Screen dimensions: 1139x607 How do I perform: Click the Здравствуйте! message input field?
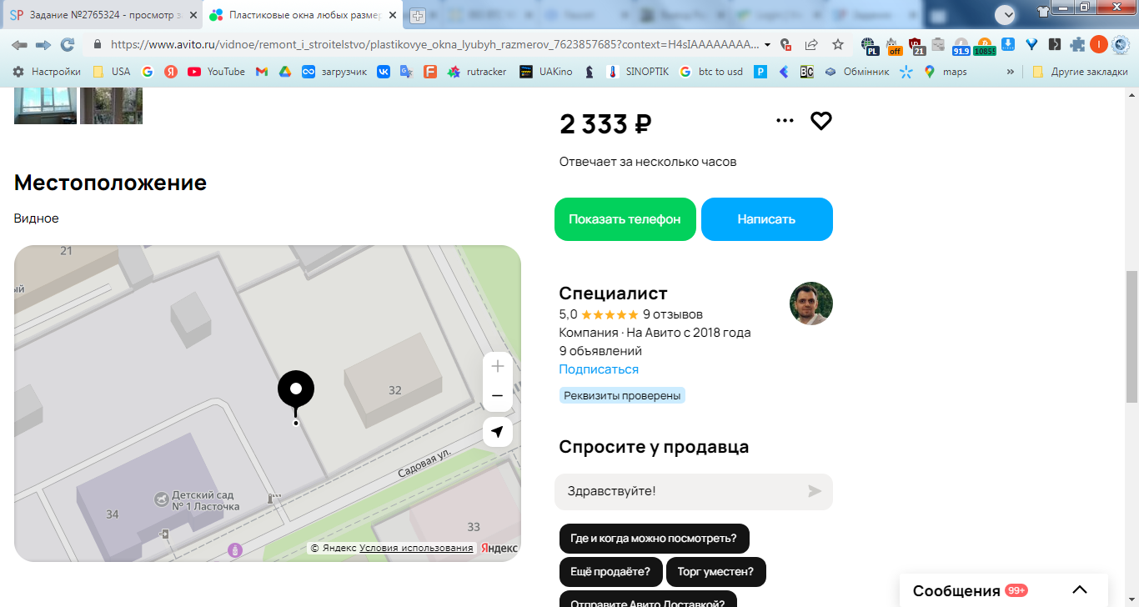[680, 491]
